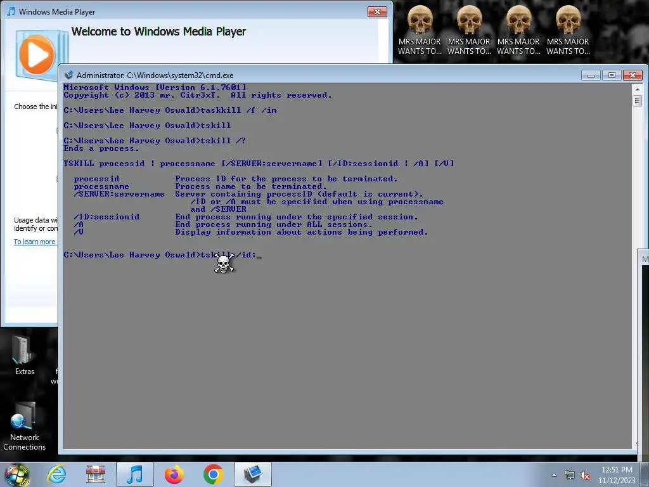
Task: Open the network status tray icon
Action: click(570, 475)
